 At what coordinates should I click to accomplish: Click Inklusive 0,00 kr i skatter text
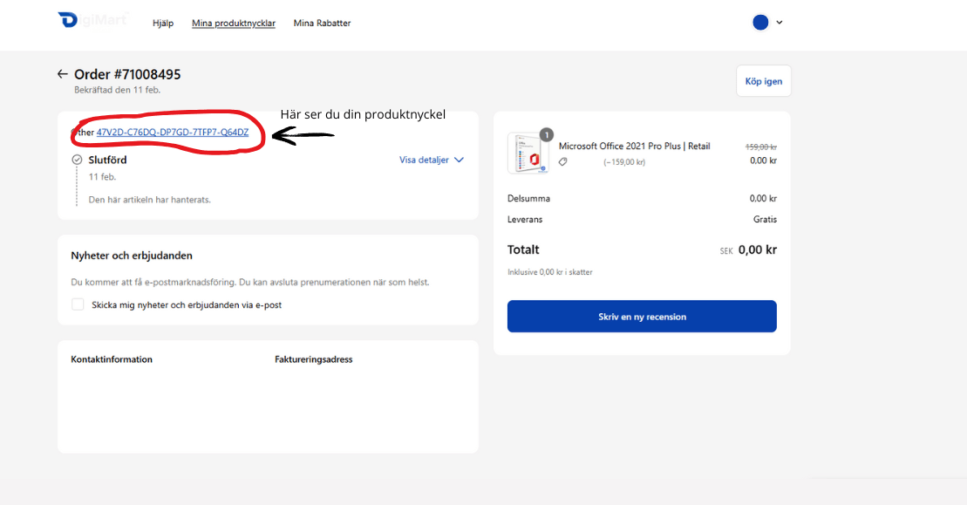coord(550,272)
